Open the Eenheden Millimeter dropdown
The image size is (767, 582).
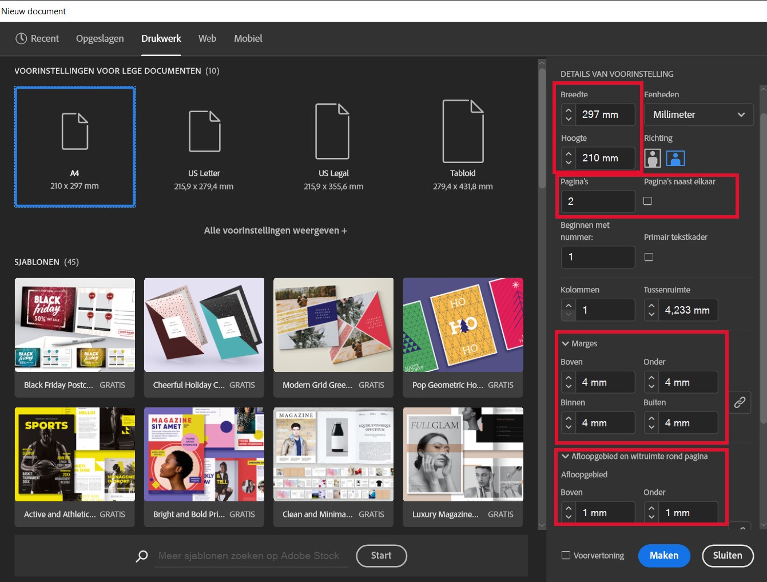click(698, 114)
